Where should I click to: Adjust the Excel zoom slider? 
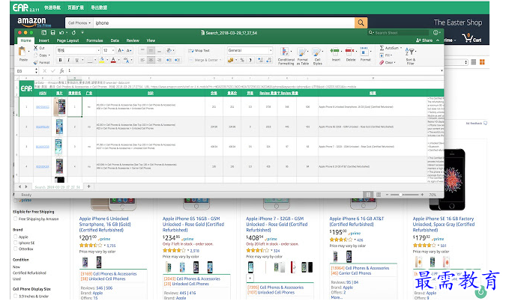click(x=401, y=195)
